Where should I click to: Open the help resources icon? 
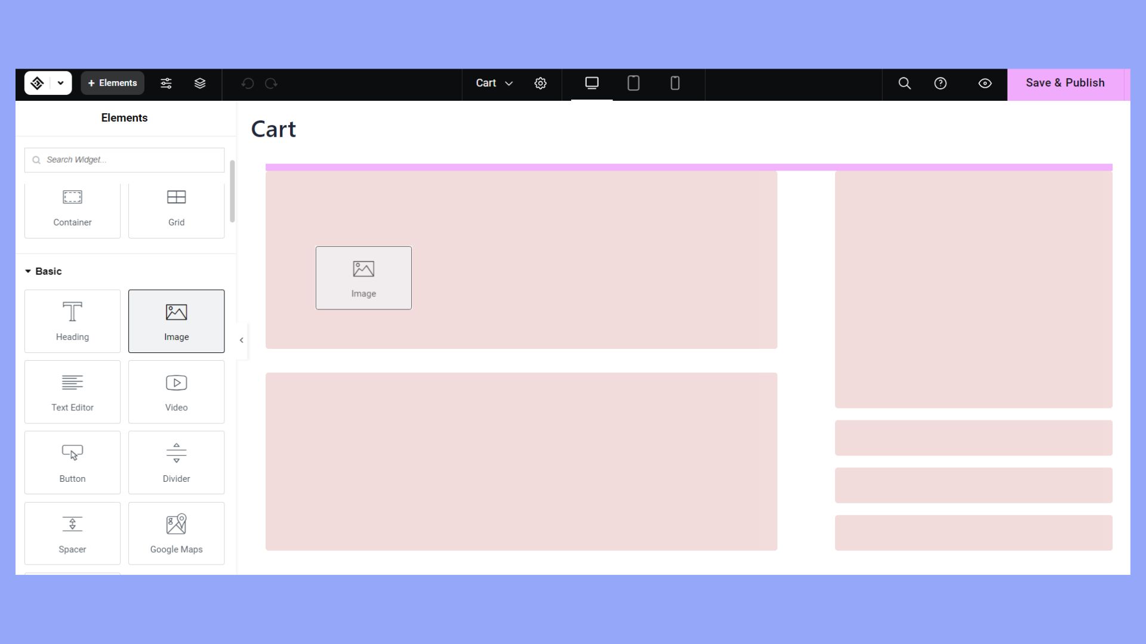tap(941, 83)
